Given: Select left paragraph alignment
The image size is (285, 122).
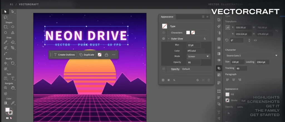Looking at the screenshot, I should pyautogui.click(x=227, y=80).
